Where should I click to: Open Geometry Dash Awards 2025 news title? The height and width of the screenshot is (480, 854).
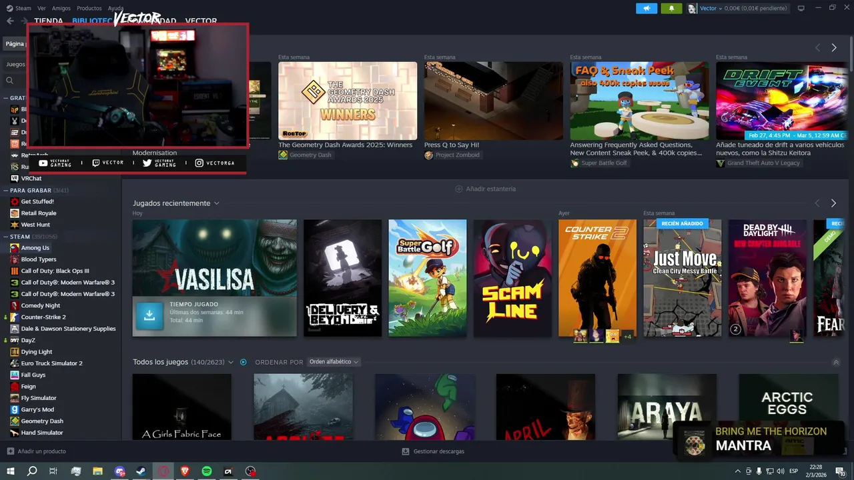coord(346,145)
